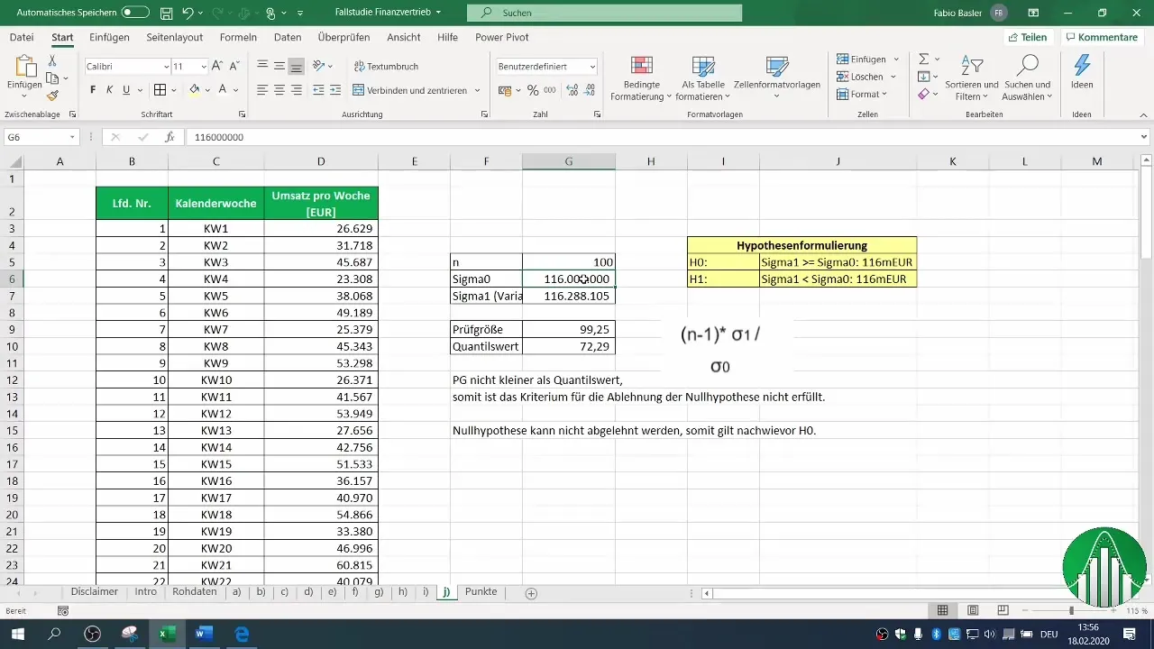Select the Rohdaten sheet tab
Image resolution: width=1154 pixels, height=649 pixels.
coord(194,592)
